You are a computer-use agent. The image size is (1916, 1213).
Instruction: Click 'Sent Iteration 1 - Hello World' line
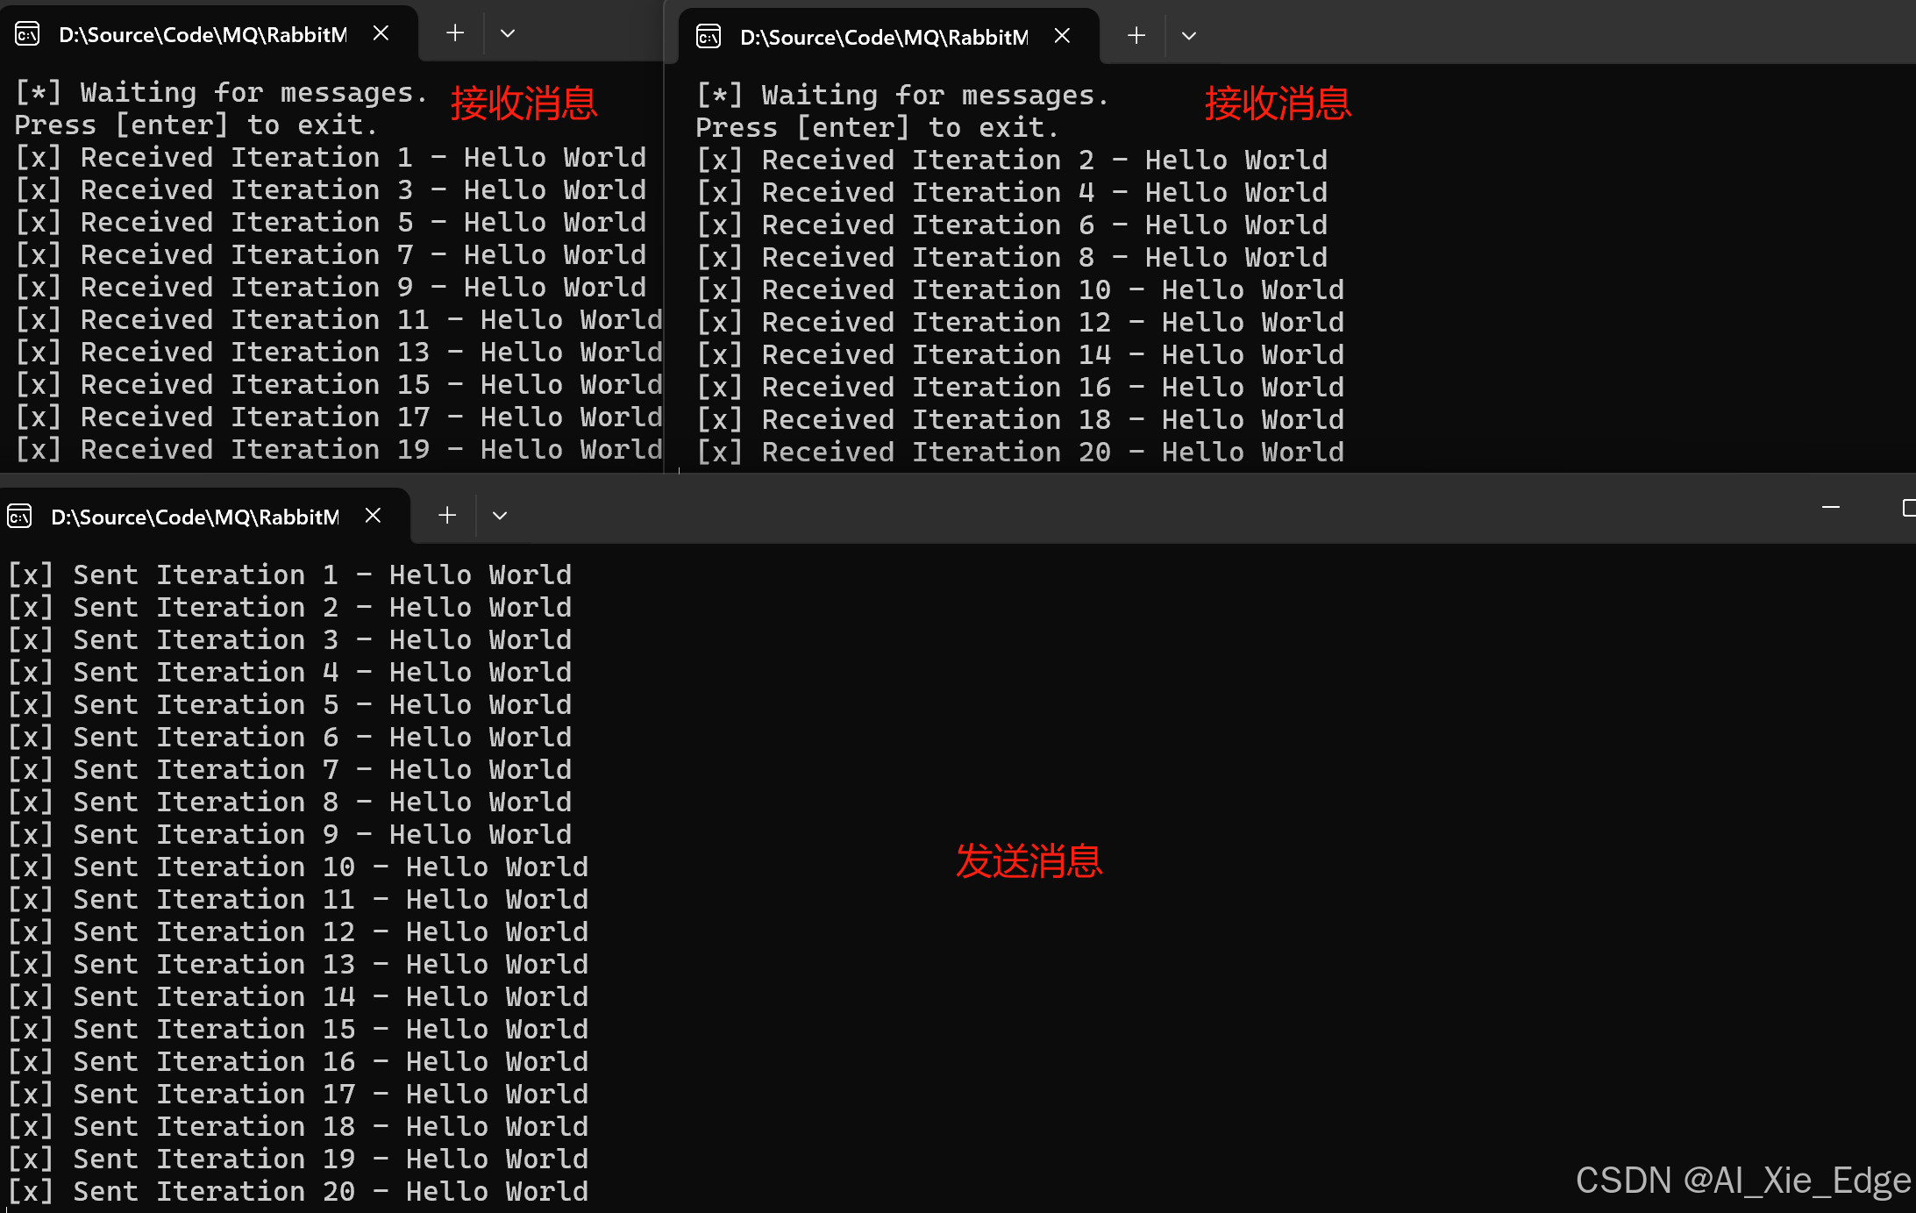pyautogui.click(x=290, y=575)
